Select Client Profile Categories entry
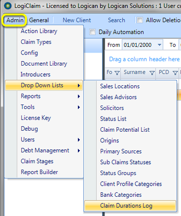The width and height of the screenshot is (181, 216). [130, 184]
